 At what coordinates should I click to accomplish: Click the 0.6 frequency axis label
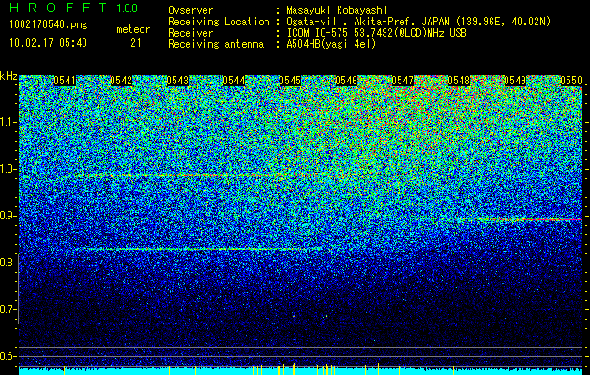point(8,356)
